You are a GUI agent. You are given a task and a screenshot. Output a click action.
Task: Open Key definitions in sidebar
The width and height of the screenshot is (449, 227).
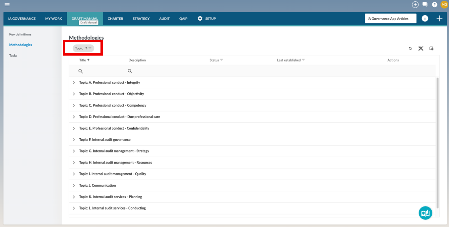(20, 34)
